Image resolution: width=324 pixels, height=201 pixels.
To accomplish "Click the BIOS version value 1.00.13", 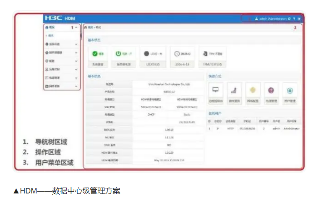I will (x=169, y=130).
